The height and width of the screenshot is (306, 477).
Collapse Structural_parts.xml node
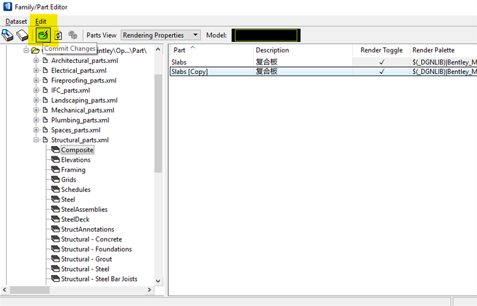pos(36,140)
